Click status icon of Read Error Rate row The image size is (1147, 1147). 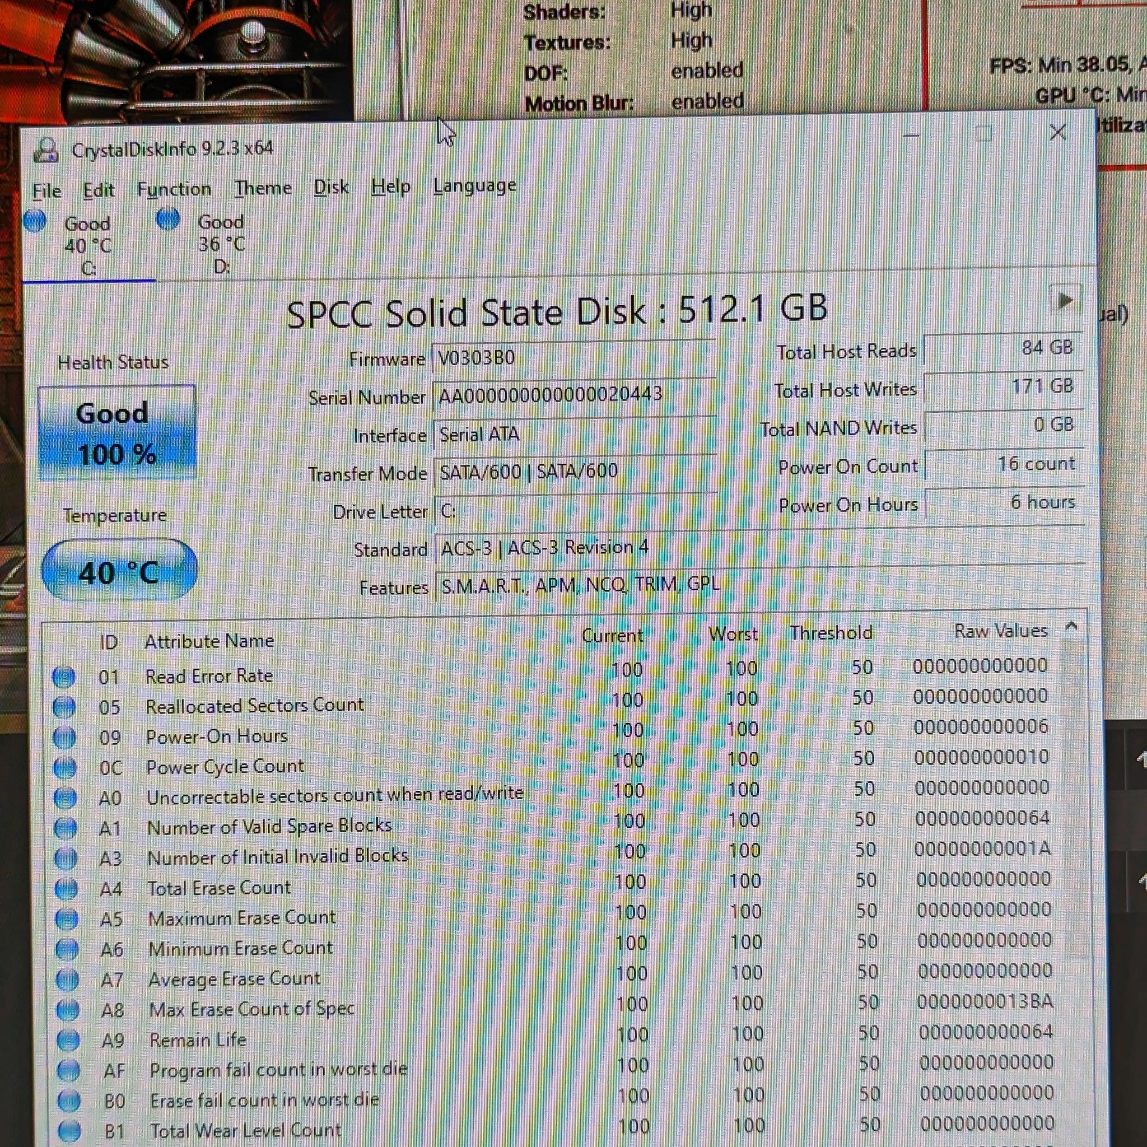[63, 677]
